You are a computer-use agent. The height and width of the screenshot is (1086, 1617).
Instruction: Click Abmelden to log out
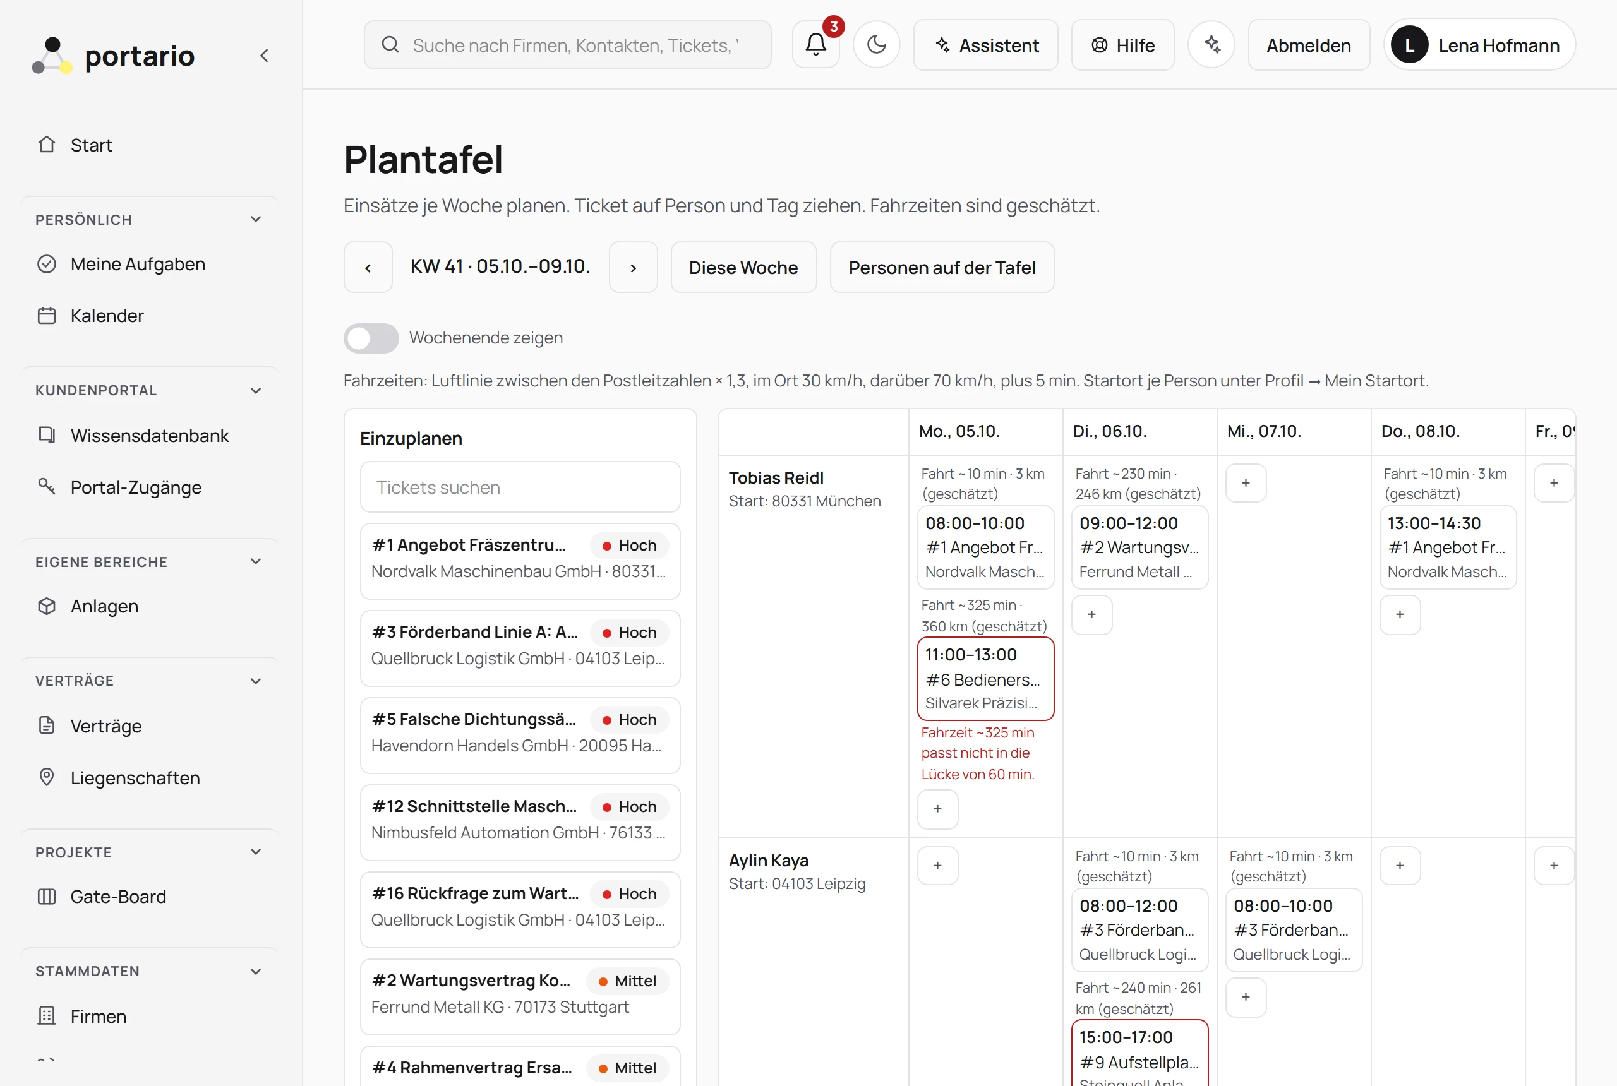(x=1309, y=45)
